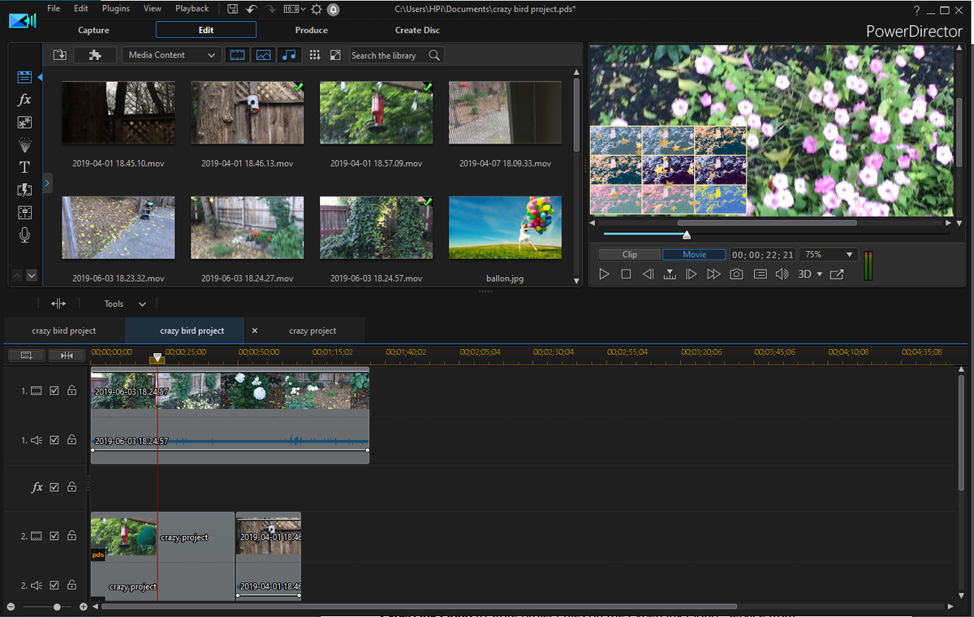The image size is (974, 617).
Task: Lock video track 2 padlock
Action: coord(71,537)
